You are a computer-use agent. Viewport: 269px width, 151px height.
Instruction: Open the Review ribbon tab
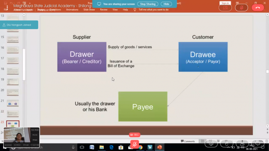click(x=104, y=10)
